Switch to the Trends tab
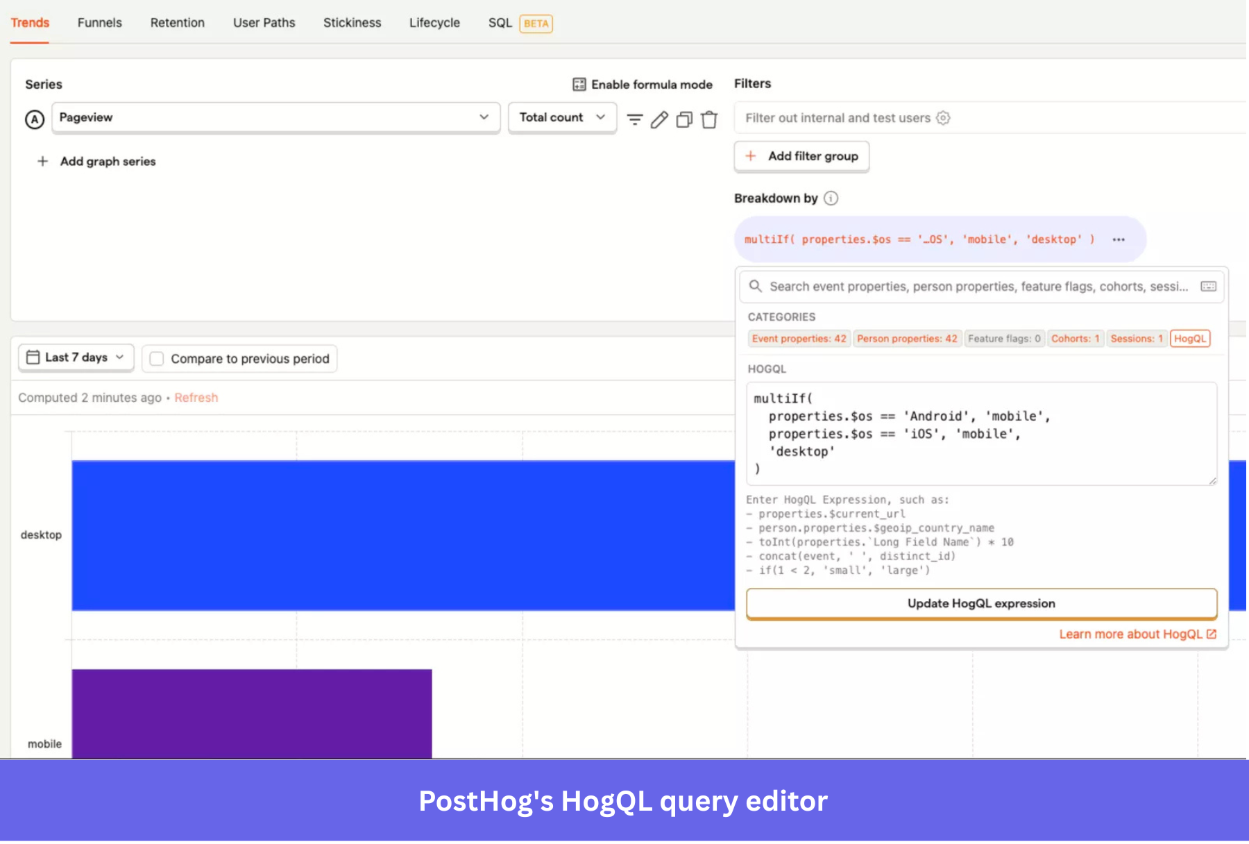 point(30,23)
